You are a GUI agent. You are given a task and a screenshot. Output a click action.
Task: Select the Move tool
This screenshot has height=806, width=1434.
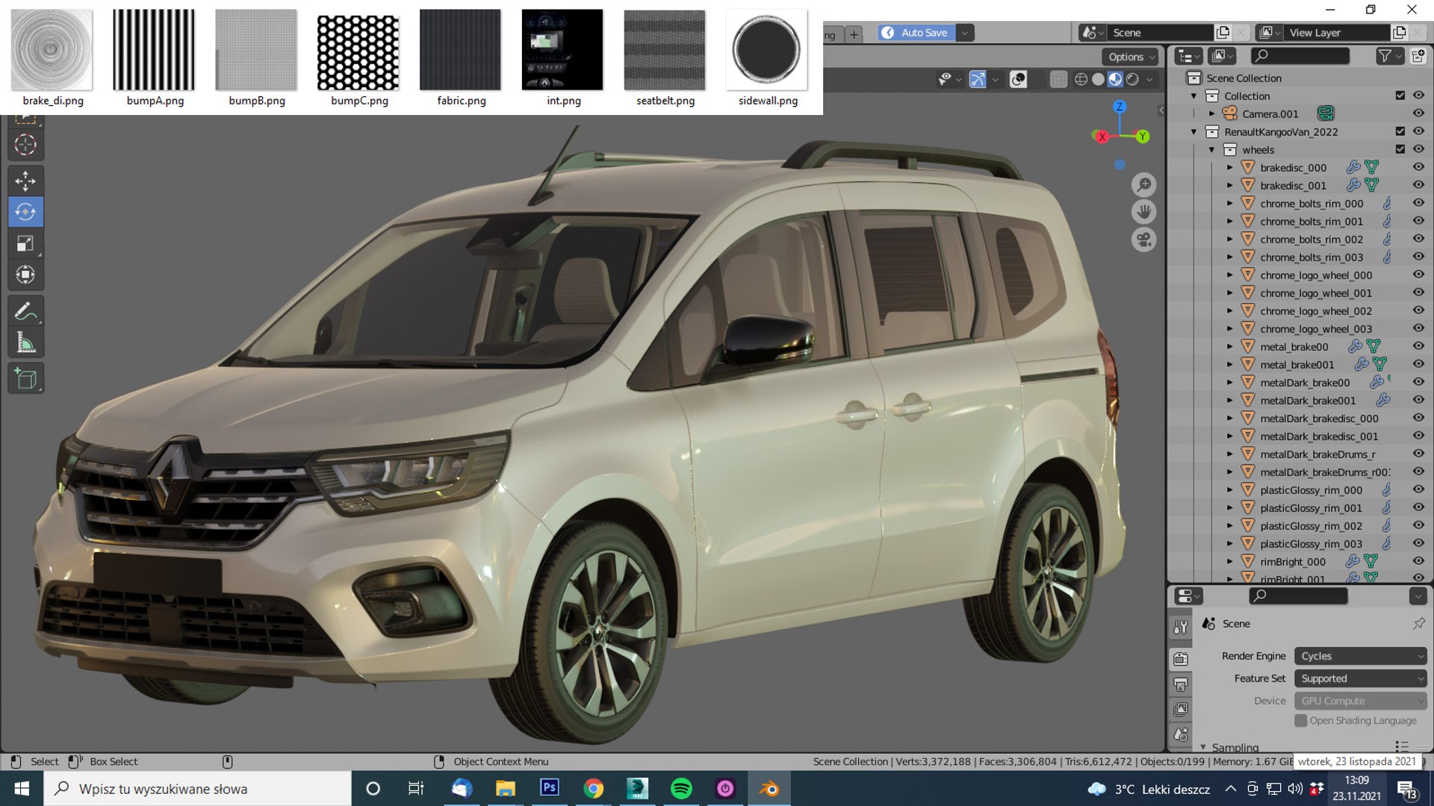click(x=25, y=181)
